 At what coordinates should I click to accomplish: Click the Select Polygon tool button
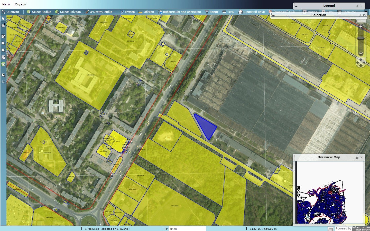[x=68, y=12]
